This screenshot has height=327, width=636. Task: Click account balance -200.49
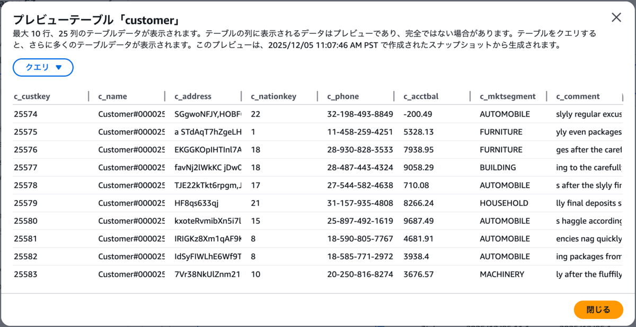point(418,114)
